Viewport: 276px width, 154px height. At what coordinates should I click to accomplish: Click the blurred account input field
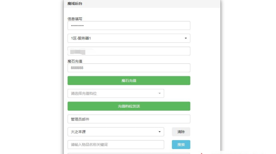click(129, 51)
